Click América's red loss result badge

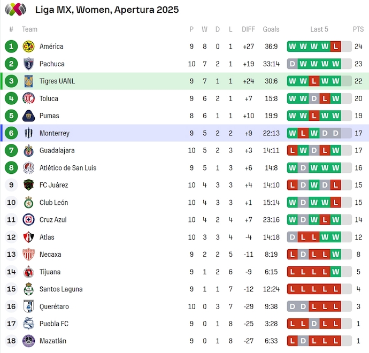(x=335, y=47)
